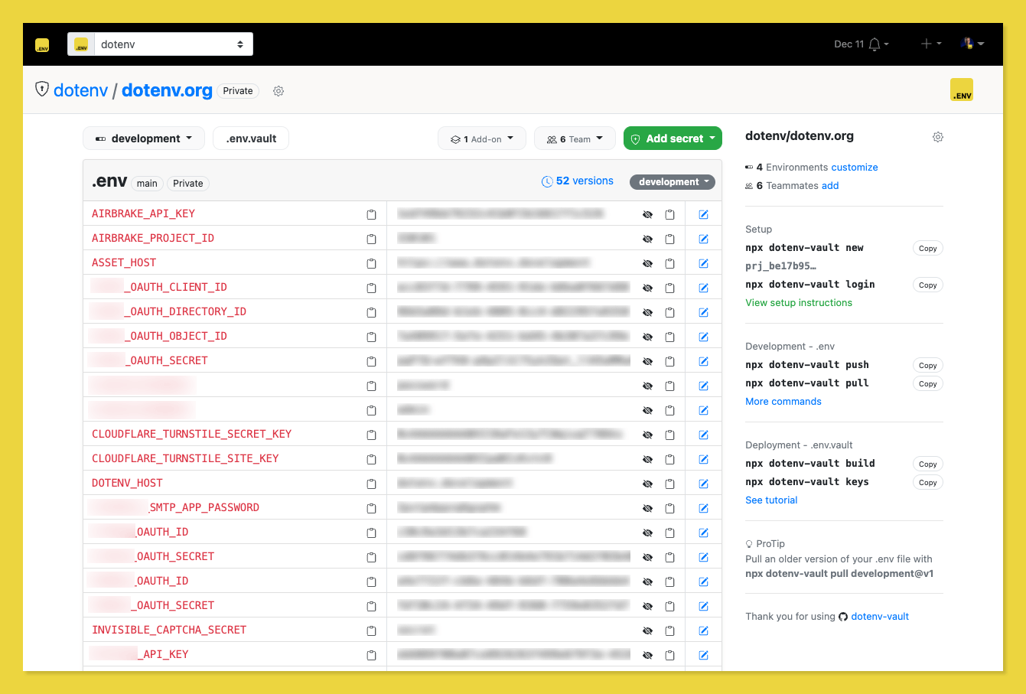The width and height of the screenshot is (1026, 694).
Task: Edit the INVISIBLE_CAPTCHA_SECRET secret
Action: 704,631
